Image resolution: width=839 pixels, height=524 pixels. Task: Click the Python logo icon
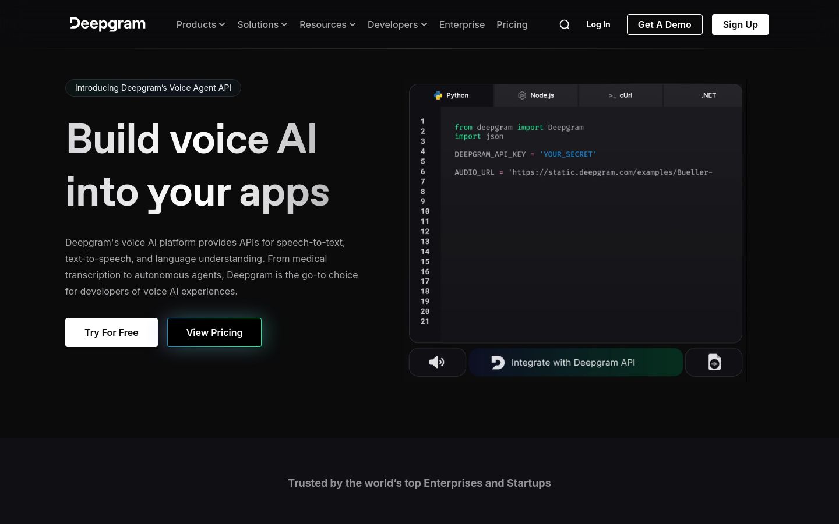pyautogui.click(x=438, y=95)
